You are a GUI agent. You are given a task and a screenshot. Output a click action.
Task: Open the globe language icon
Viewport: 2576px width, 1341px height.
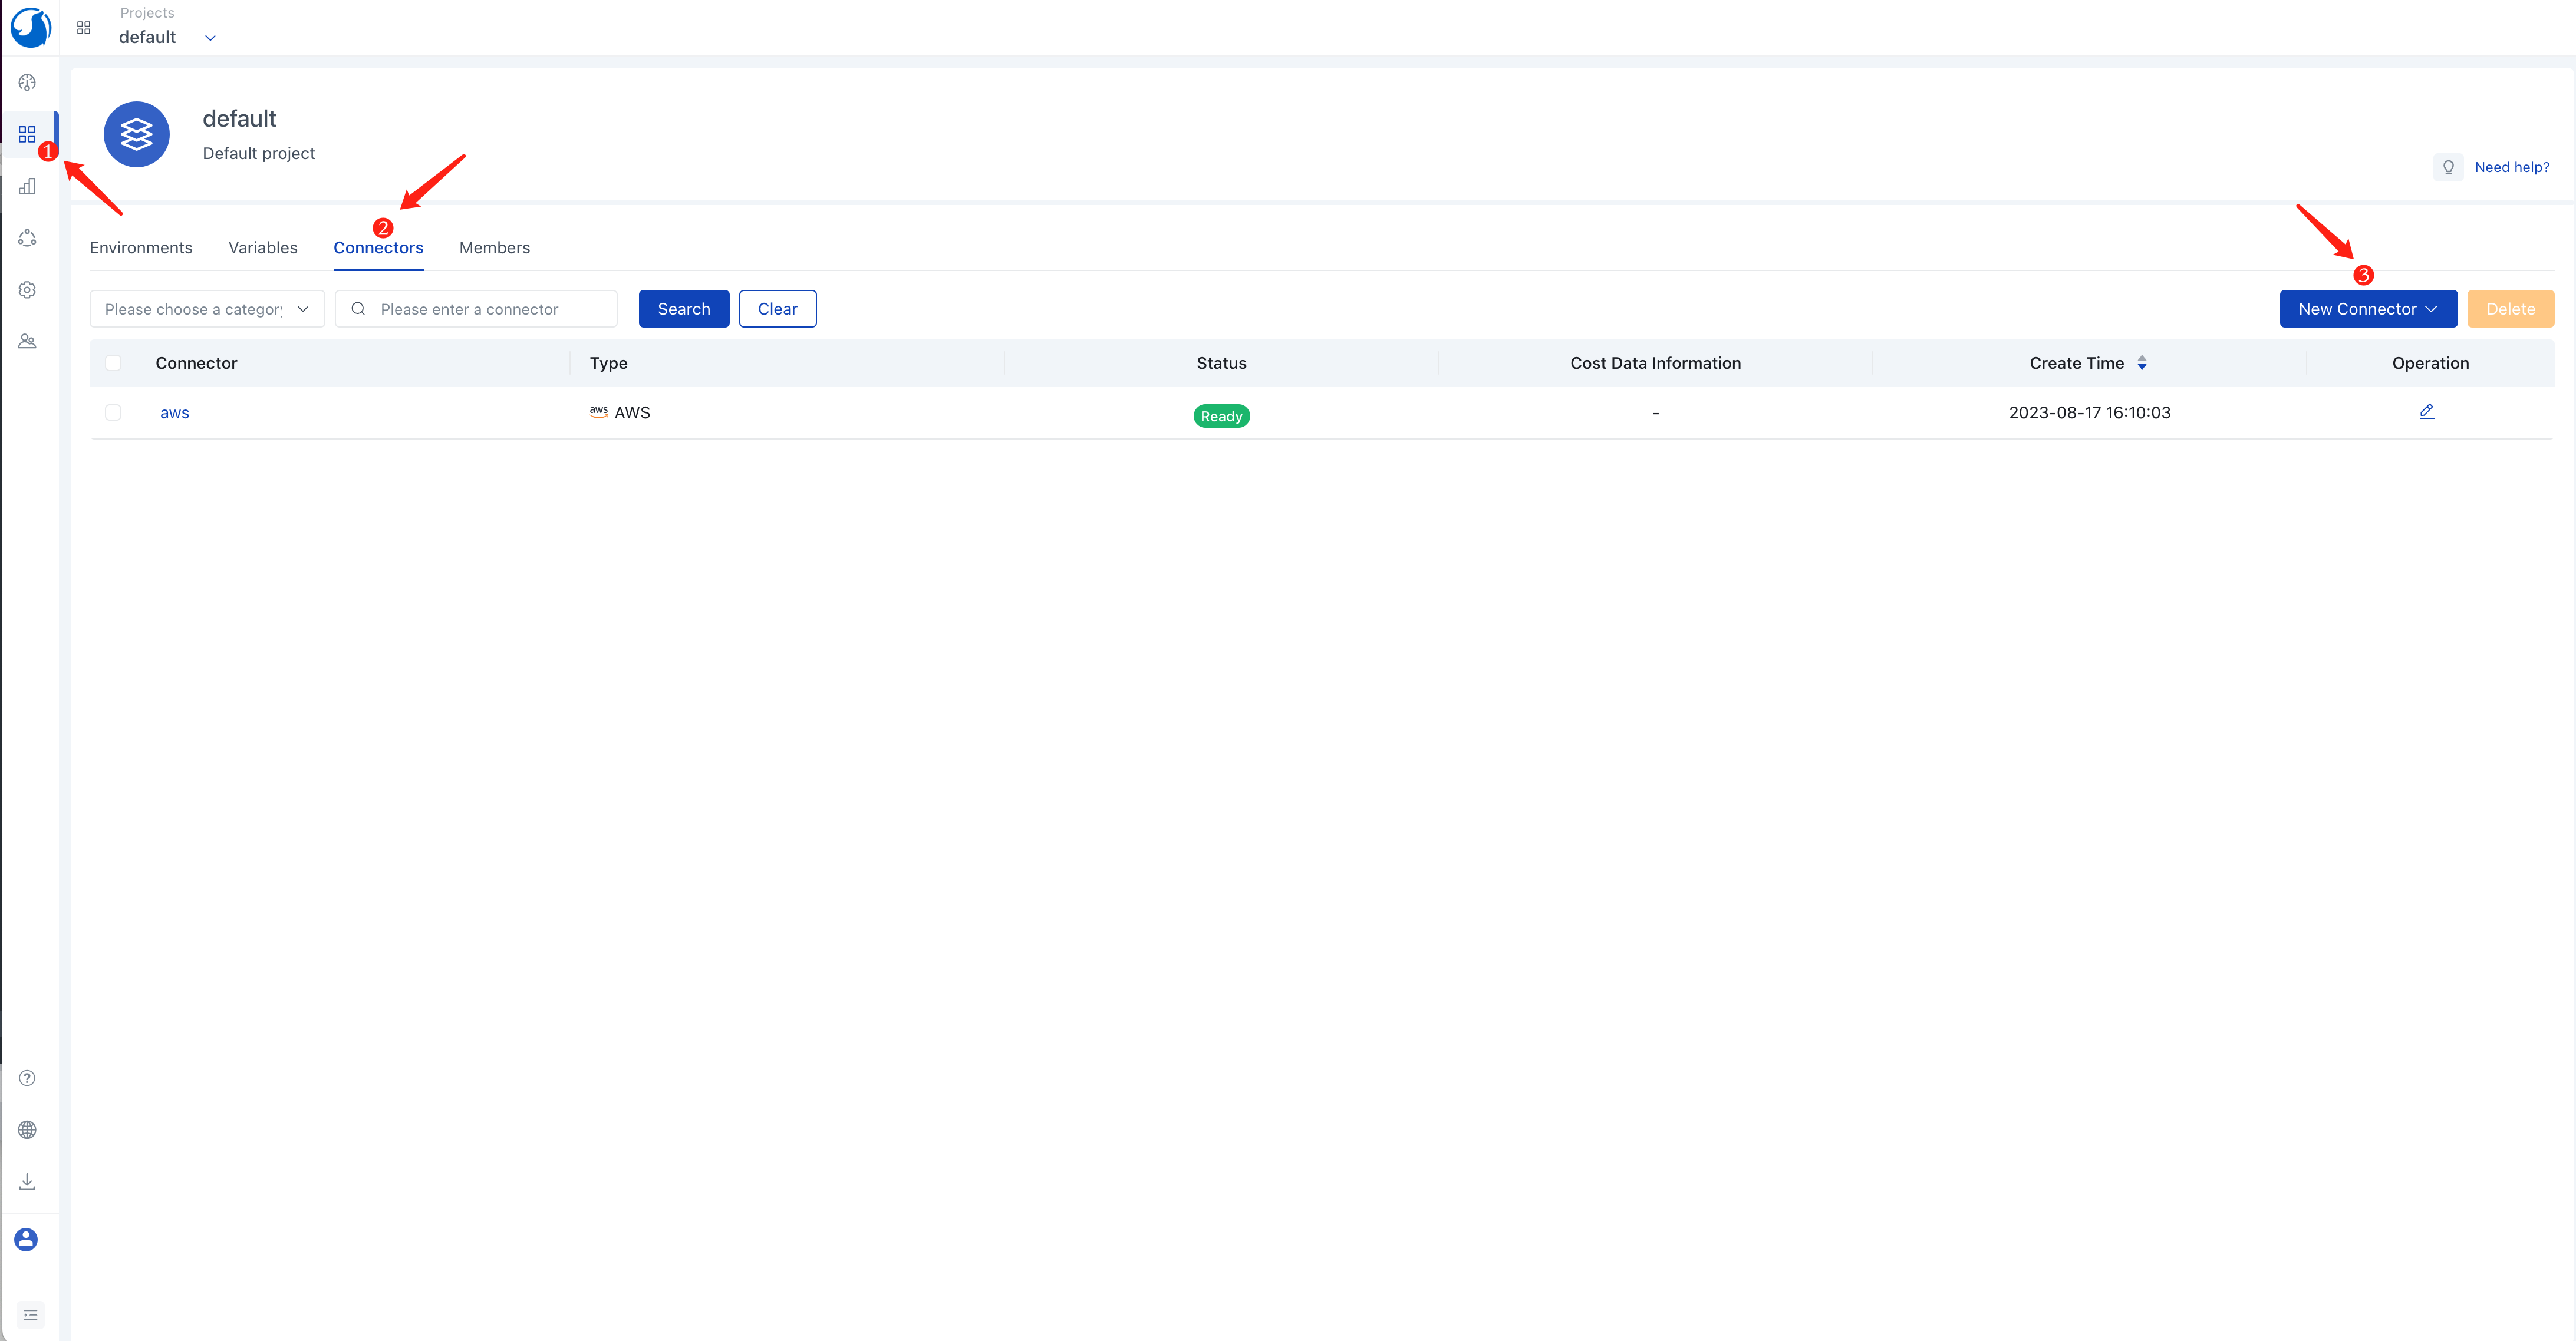point(27,1130)
